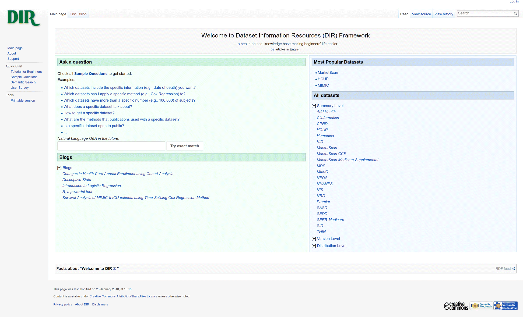The height and width of the screenshot is (317, 523).
Task: Select the Read tab
Action: [404, 14]
